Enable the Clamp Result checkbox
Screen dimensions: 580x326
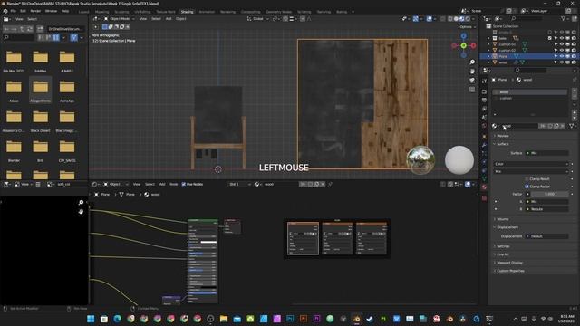(x=527, y=179)
